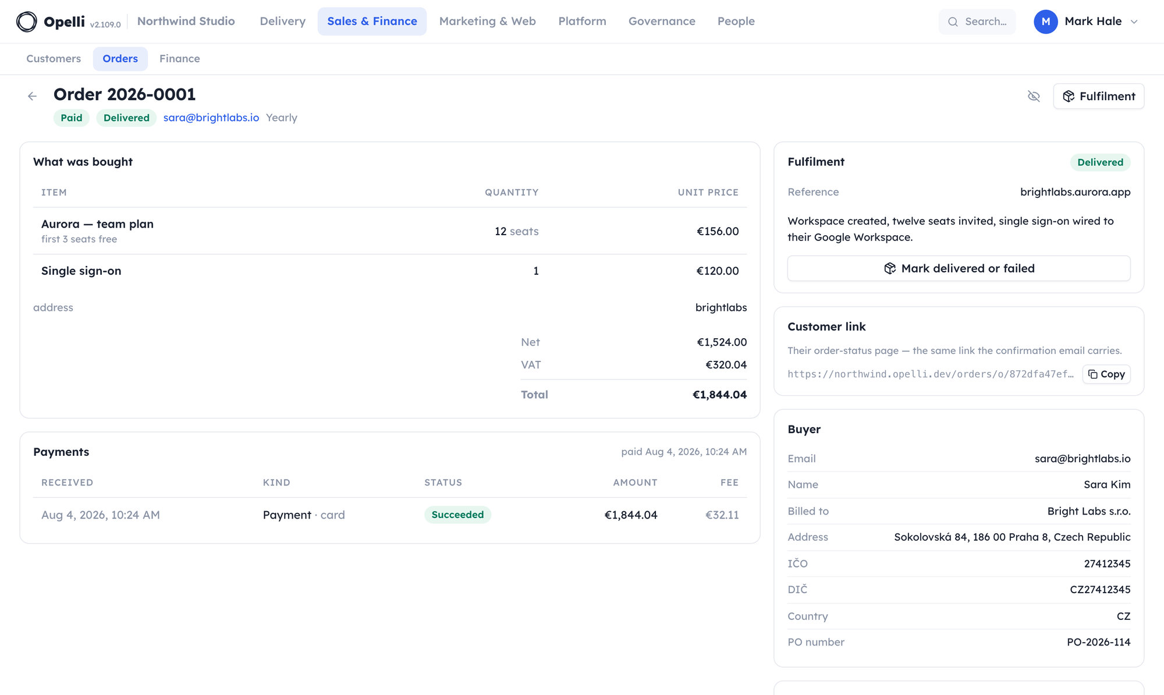
Task: Open the Delivery menu
Action: tap(283, 22)
